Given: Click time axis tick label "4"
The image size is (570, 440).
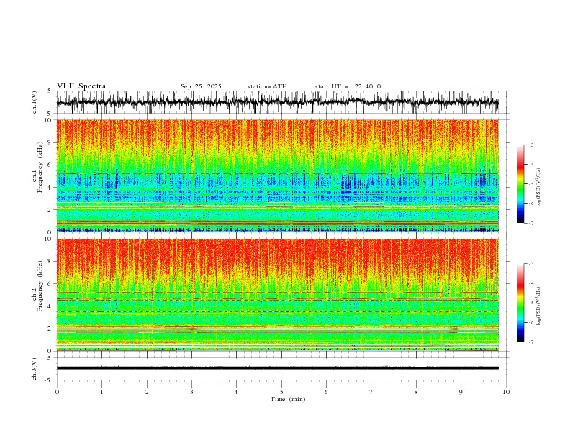Looking at the screenshot, I should click(236, 392).
